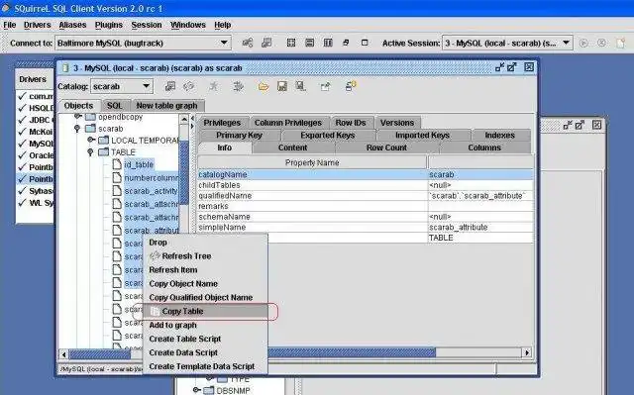The image size is (634, 395).
Task: Click the qualifiedName property cell
Action: (x=312, y=196)
